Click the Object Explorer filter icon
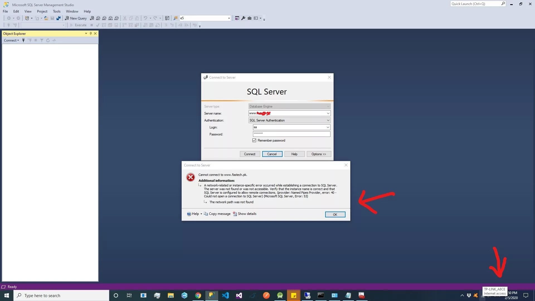This screenshot has width=535, height=301. pos(42,40)
